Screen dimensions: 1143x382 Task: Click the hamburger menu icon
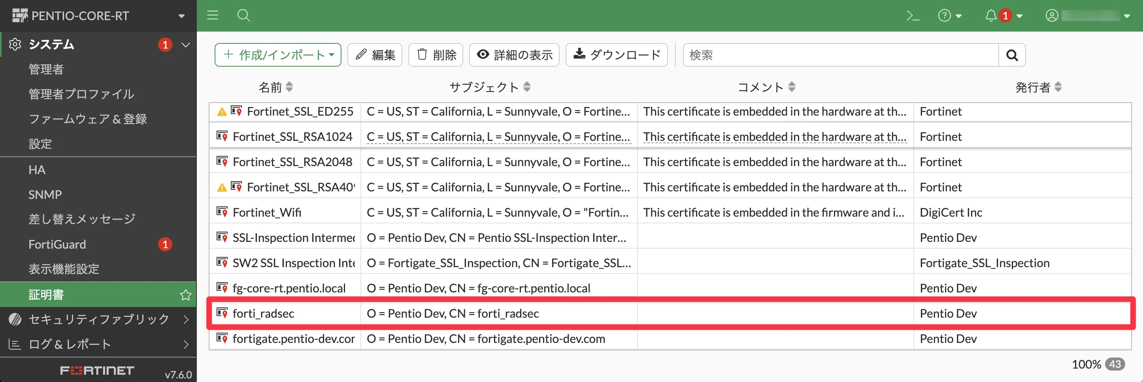[213, 15]
